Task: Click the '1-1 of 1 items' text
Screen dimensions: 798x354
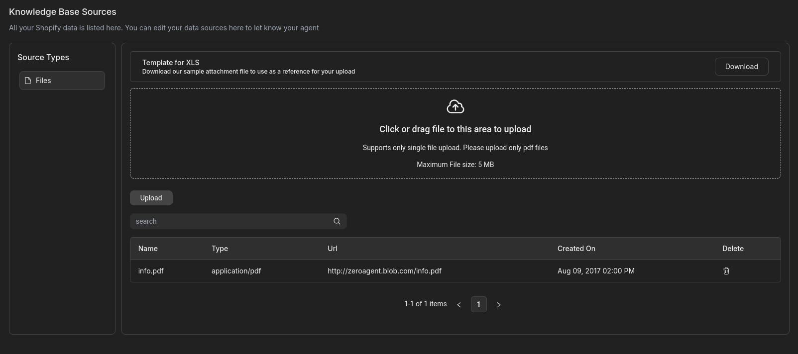Action: click(426, 304)
